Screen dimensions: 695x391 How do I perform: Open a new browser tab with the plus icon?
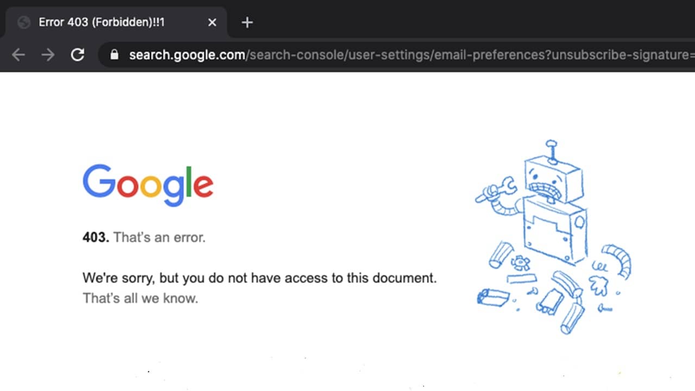(x=247, y=22)
